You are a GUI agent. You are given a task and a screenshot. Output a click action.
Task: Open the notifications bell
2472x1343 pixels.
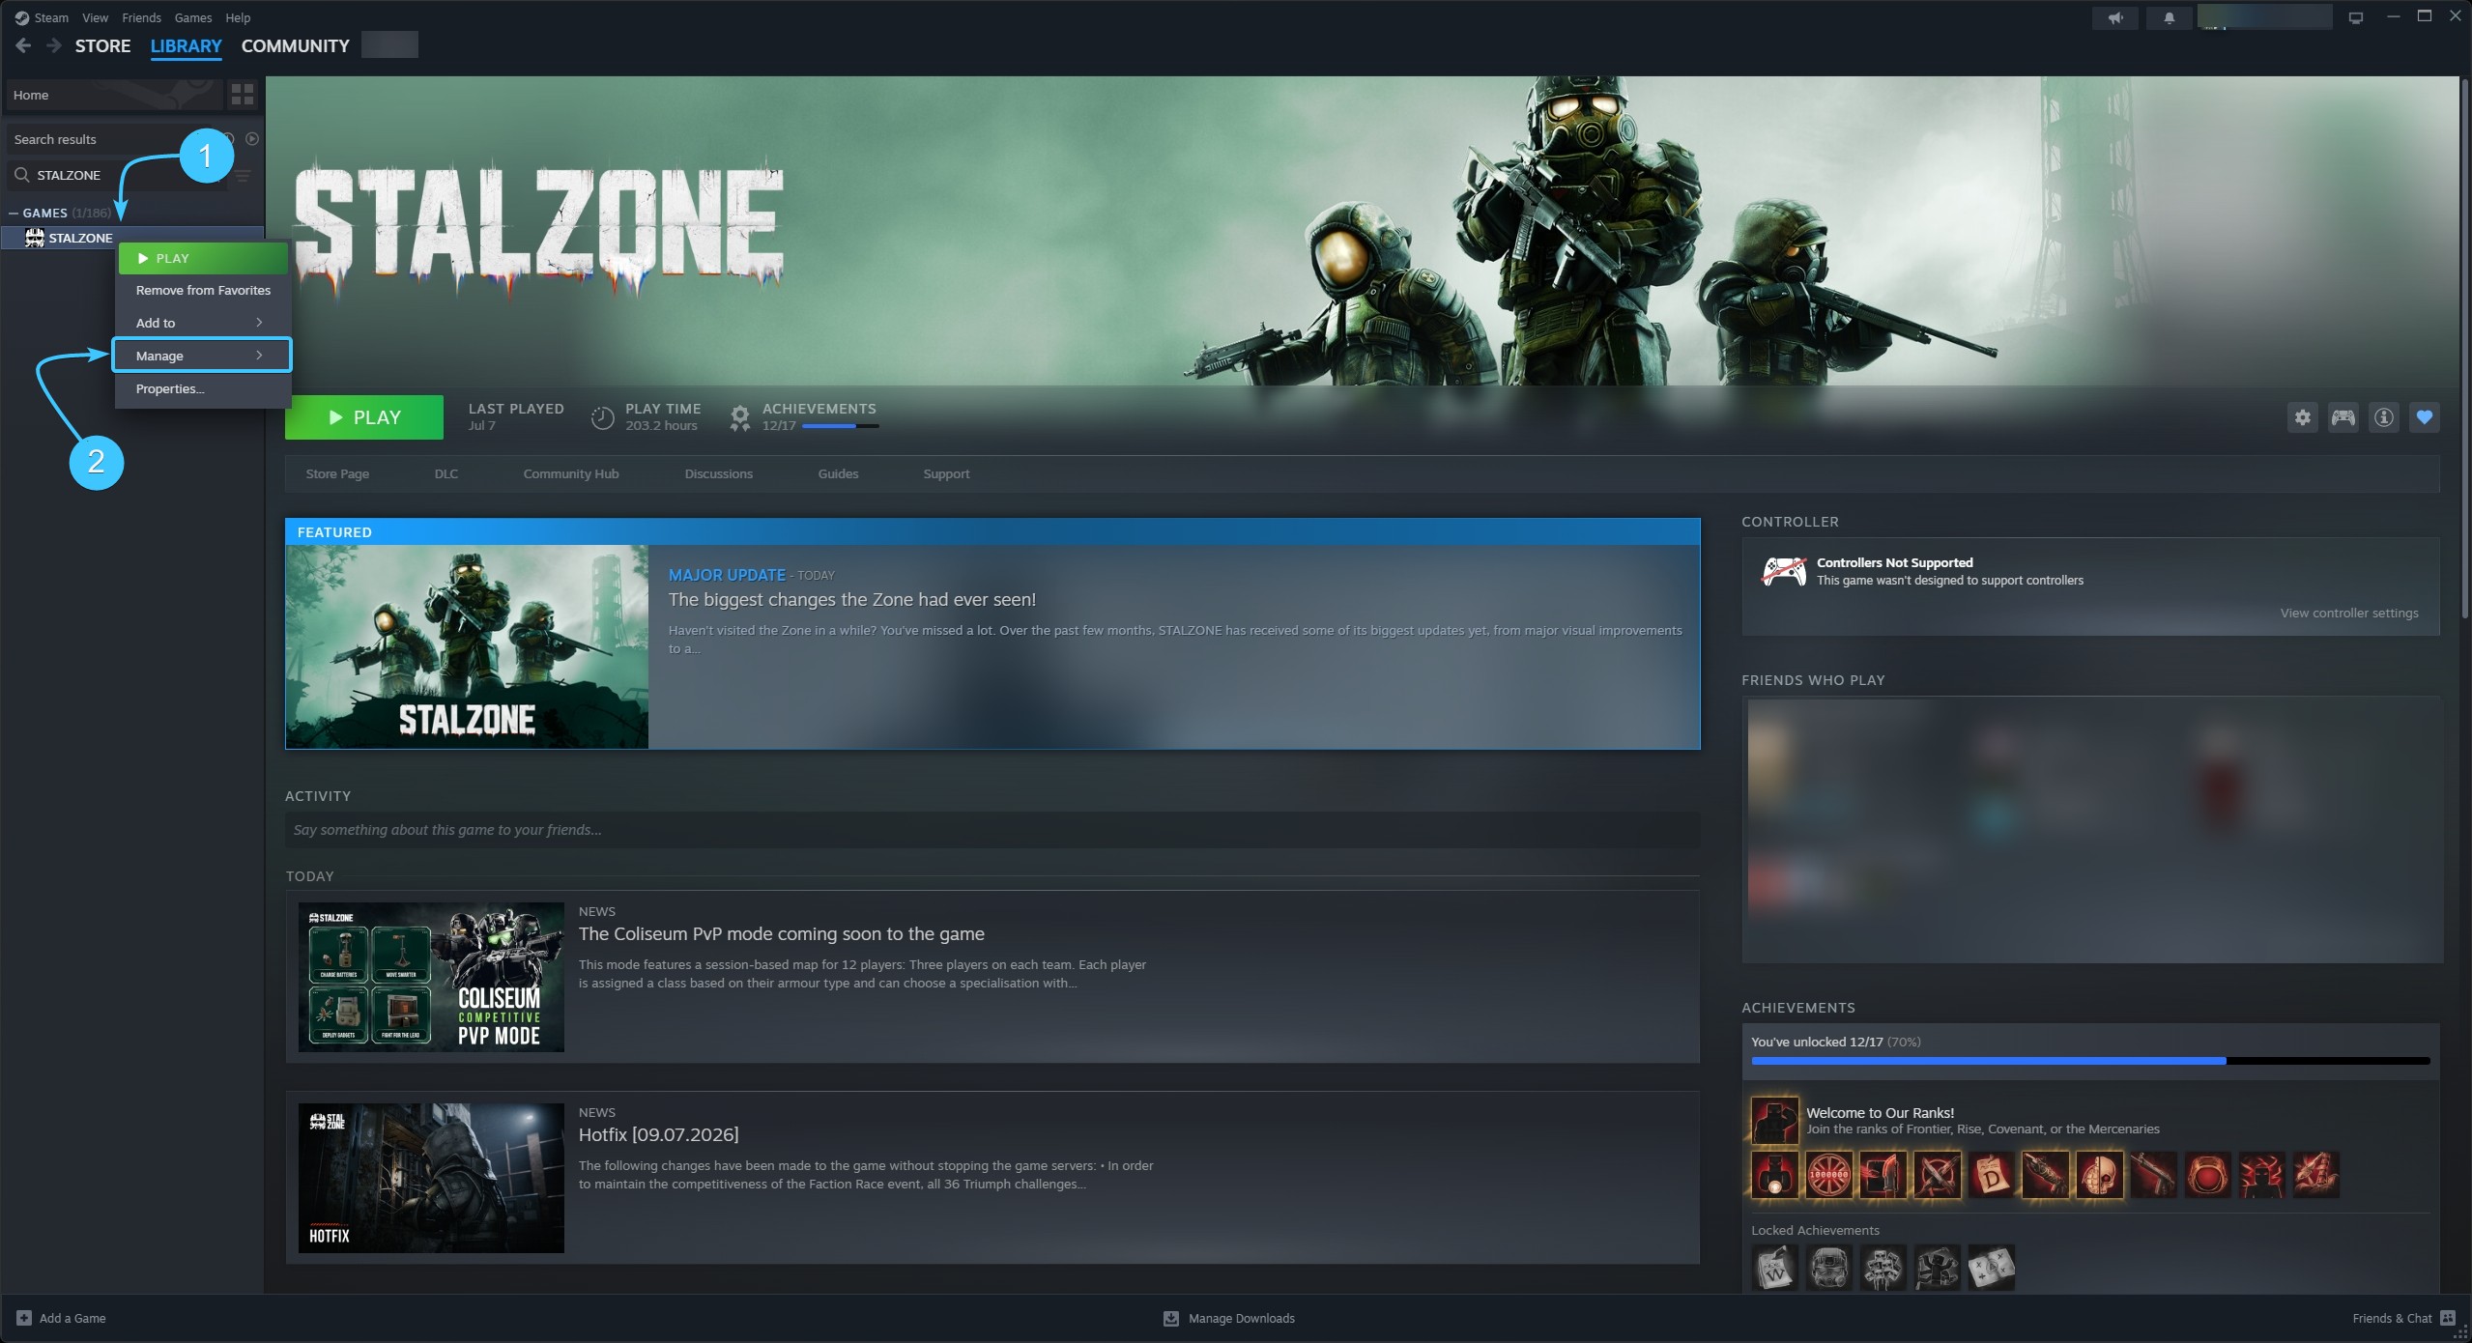tap(2169, 17)
